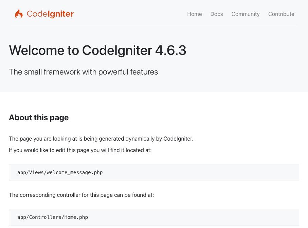Click the CodeIgniter wordmark in the header
This screenshot has width=308, height=228.
50,14
